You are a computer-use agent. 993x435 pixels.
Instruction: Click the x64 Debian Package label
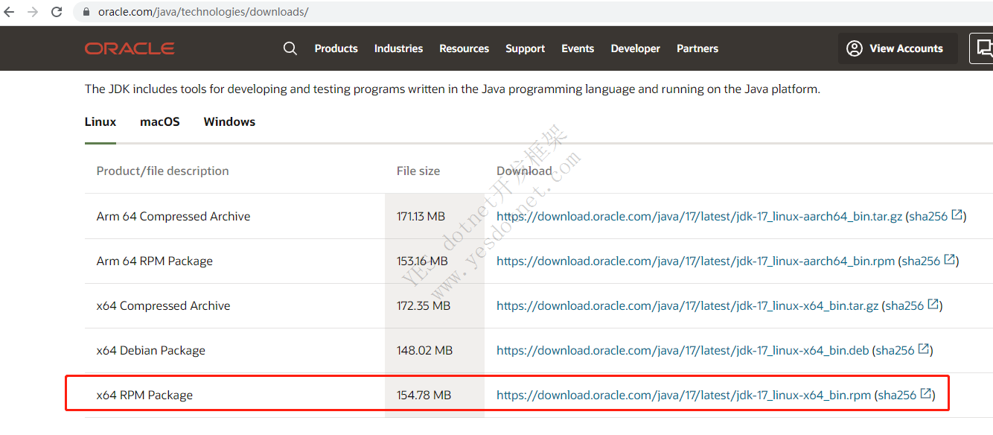pos(151,351)
